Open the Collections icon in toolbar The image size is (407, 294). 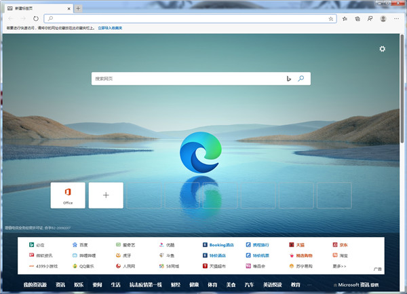pos(357,18)
